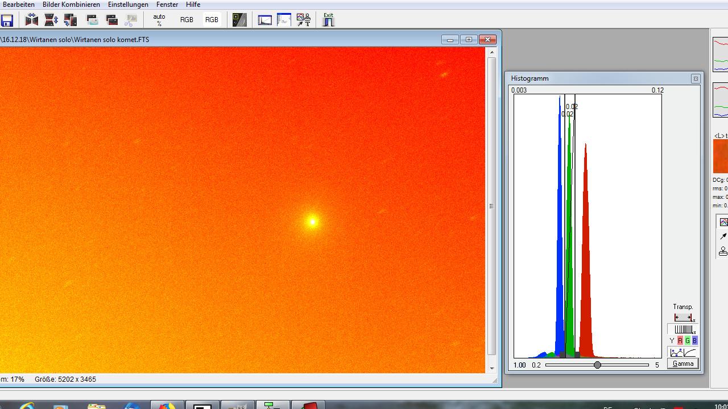
Task: Click the image scrollbar down arrow
Action: 492,368
